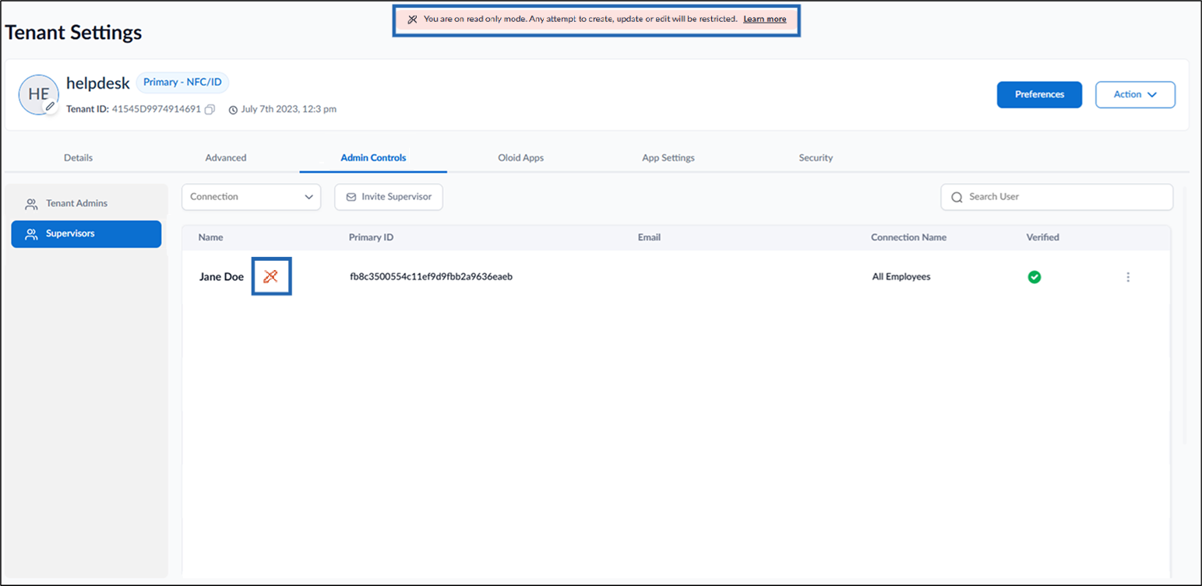The height and width of the screenshot is (586, 1202).
Task: Click the July 7th 2023, 12:3 pm timestamp
Action: [x=289, y=110]
